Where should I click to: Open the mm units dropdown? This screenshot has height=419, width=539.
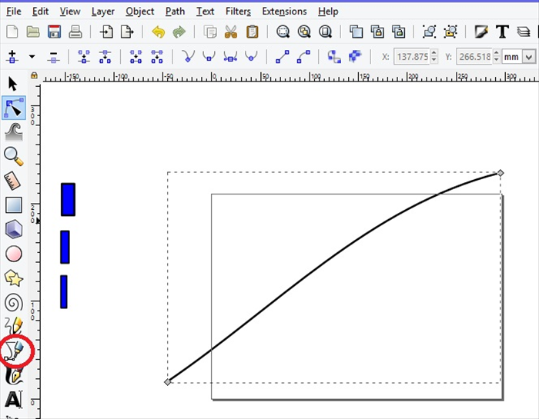point(518,57)
